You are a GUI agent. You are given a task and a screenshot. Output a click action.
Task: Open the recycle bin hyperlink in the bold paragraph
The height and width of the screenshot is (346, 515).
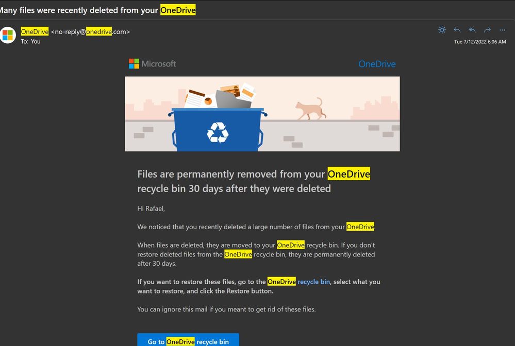313,282
